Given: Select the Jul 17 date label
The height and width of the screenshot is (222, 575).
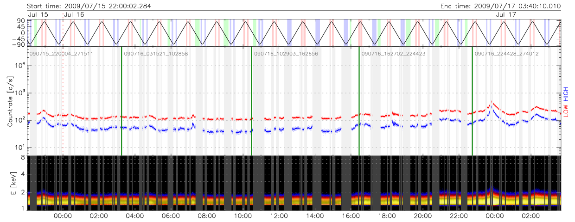Looking at the screenshot, I should pos(506,15).
